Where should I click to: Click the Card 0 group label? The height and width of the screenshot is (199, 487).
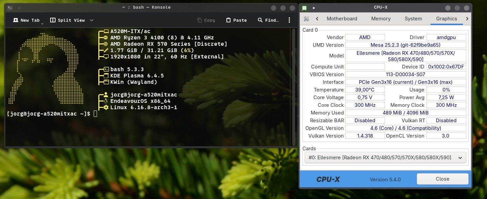pos(310,30)
